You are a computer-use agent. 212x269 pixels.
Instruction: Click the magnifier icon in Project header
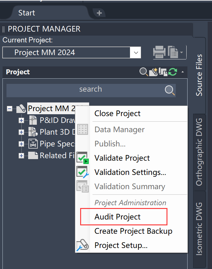[144, 72]
